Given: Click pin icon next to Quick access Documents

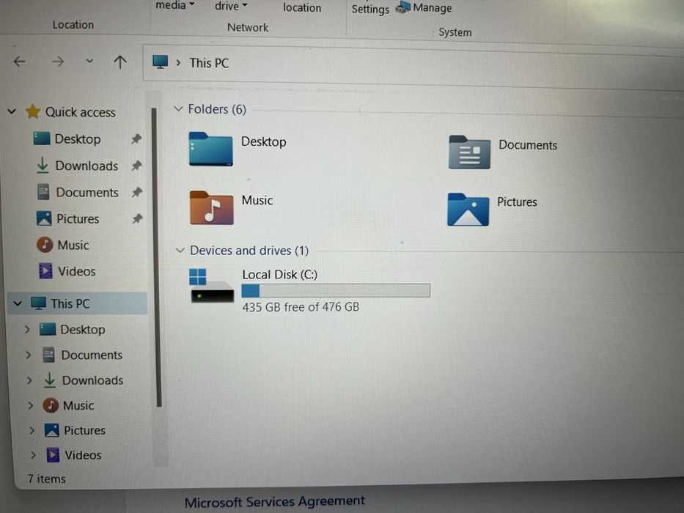Looking at the screenshot, I should tap(137, 192).
